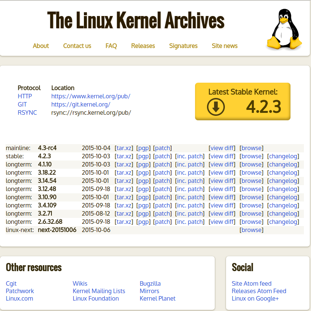Image resolution: width=311 pixels, height=311 pixels.
Task: Open the About menu item
Action: [41, 46]
